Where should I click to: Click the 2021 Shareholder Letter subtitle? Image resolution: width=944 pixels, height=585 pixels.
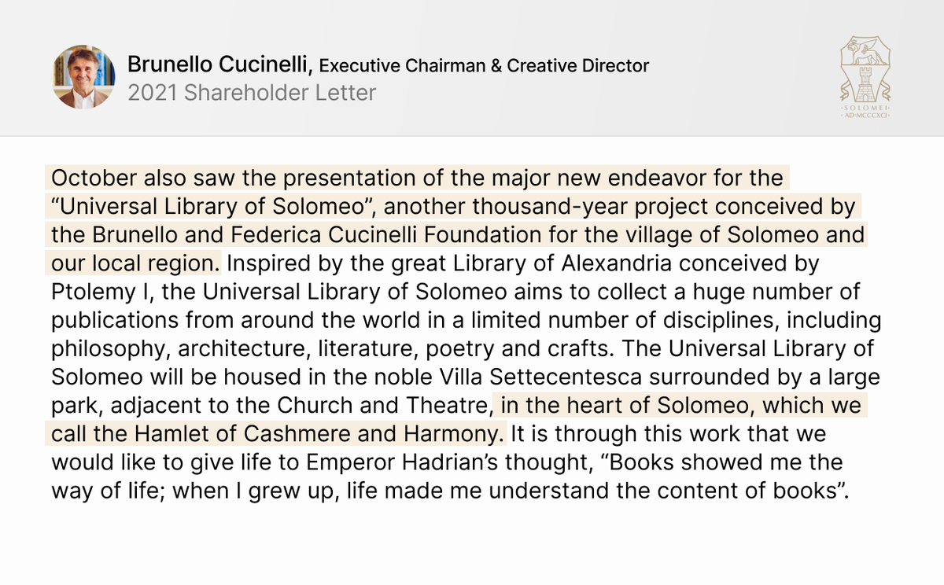252,93
